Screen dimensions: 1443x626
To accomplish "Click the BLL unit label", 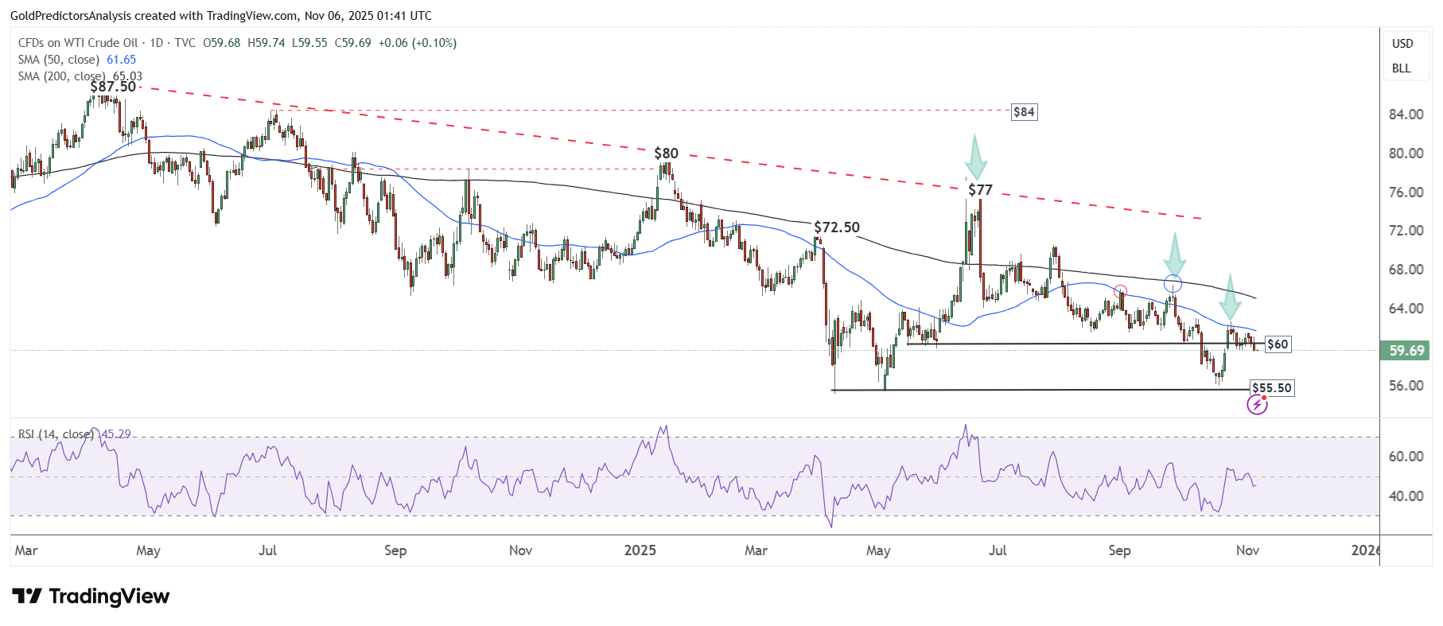I will (x=1402, y=68).
